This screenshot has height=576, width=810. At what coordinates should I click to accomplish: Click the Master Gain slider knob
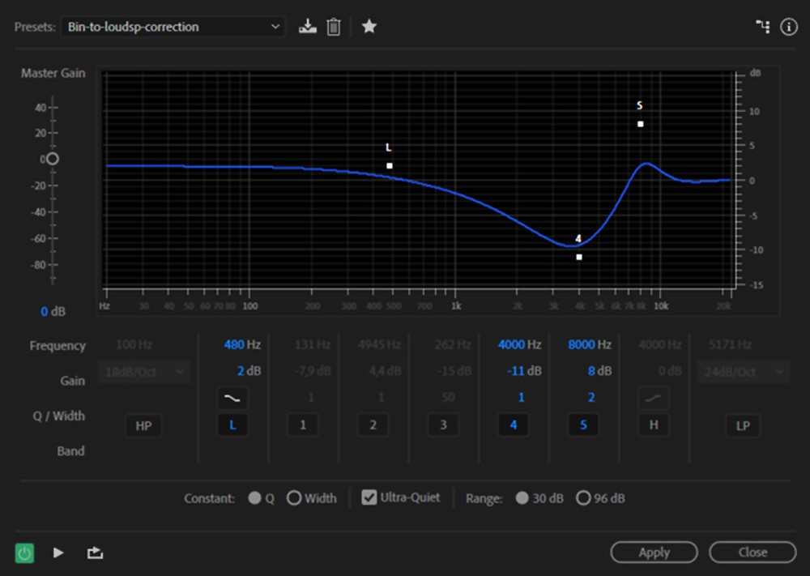[53, 159]
